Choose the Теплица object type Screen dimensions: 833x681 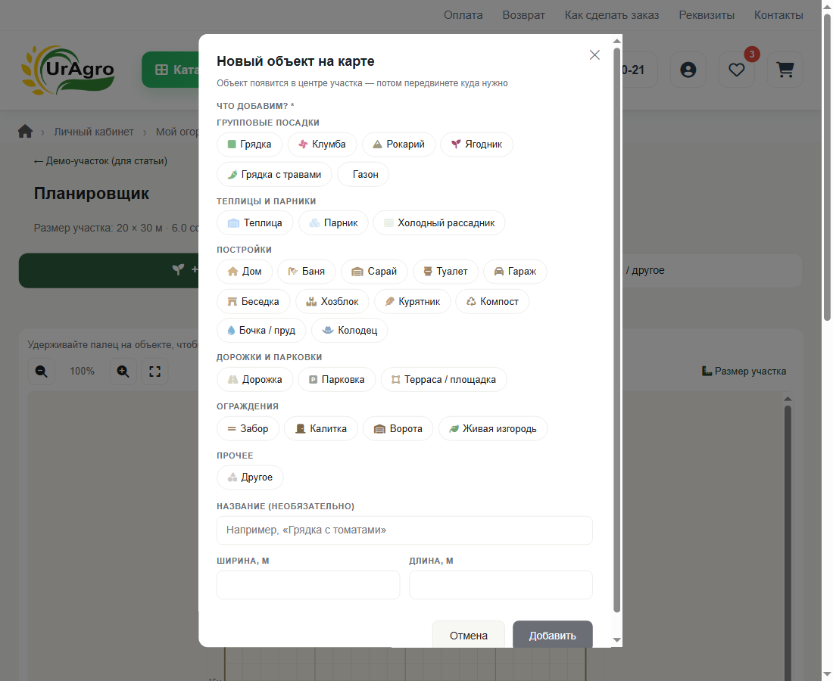pyautogui.click(x=255, y=223)
